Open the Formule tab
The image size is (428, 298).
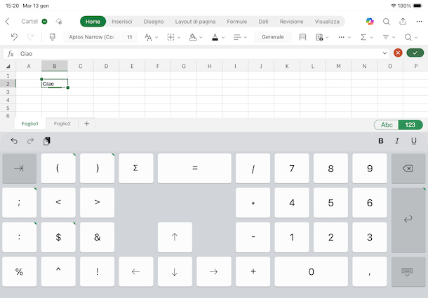[236, 22]
